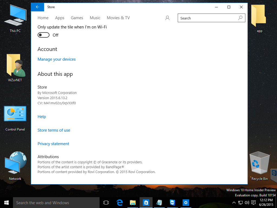Switch to the Music tab
The height and width of the screenshot is (208, 277).
(x=95, y=18)
